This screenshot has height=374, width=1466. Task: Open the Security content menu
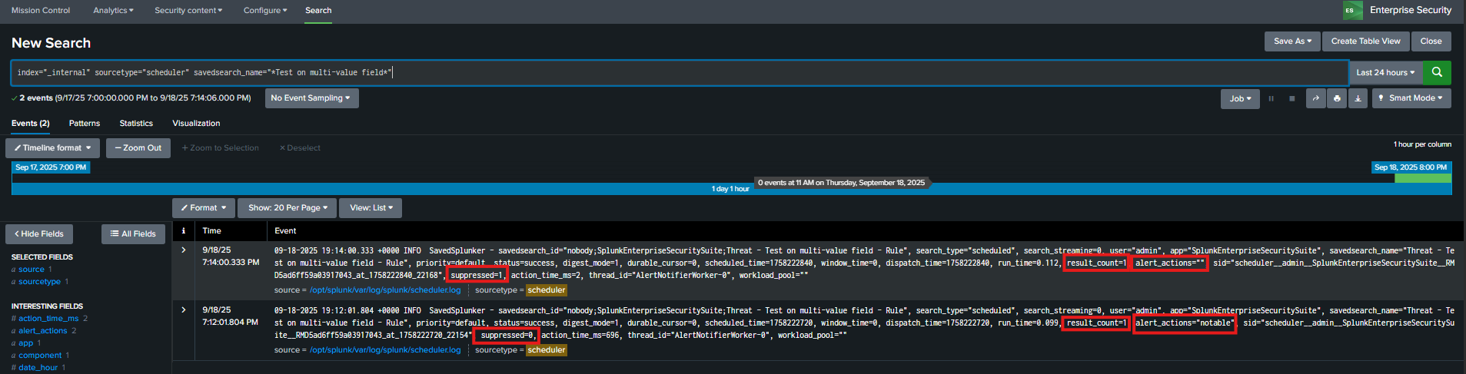(188, 10)
